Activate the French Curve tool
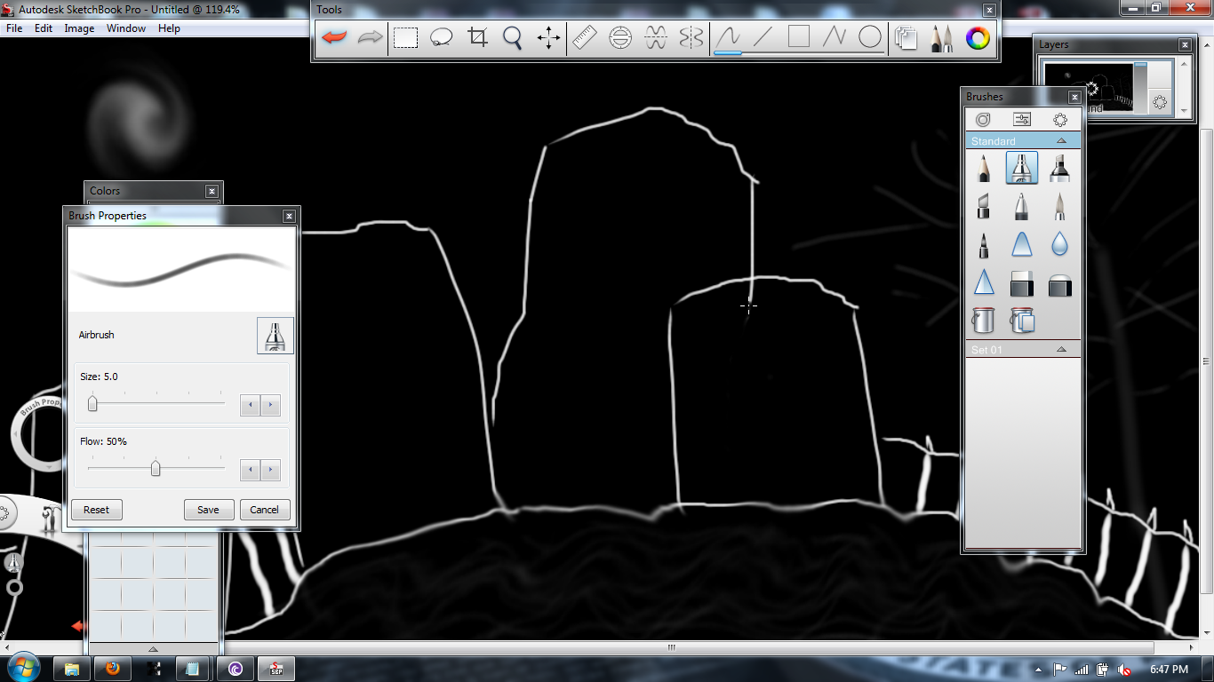This screenshot has height=682, width=1214. coord(656,37)
